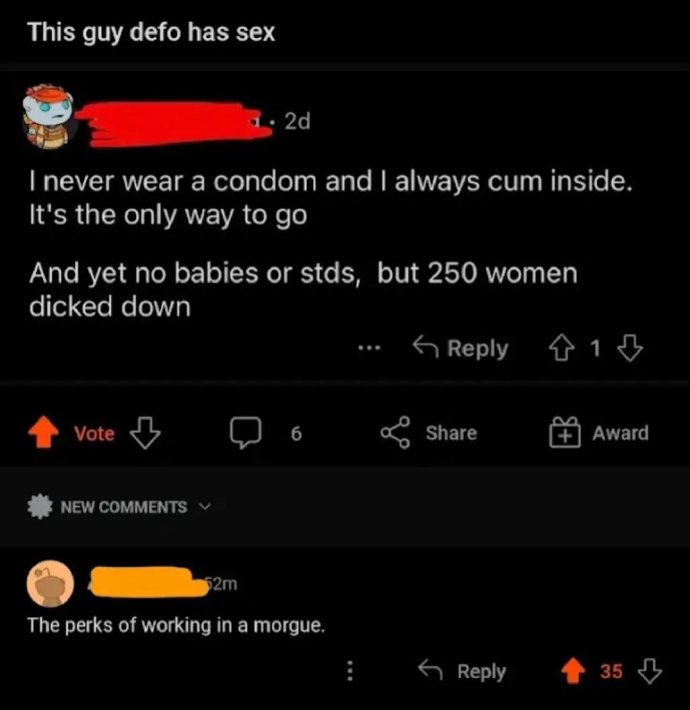Screen dimensions: 690x710
Task: Downvote the post beside Vote label
Action: point(145,433)
